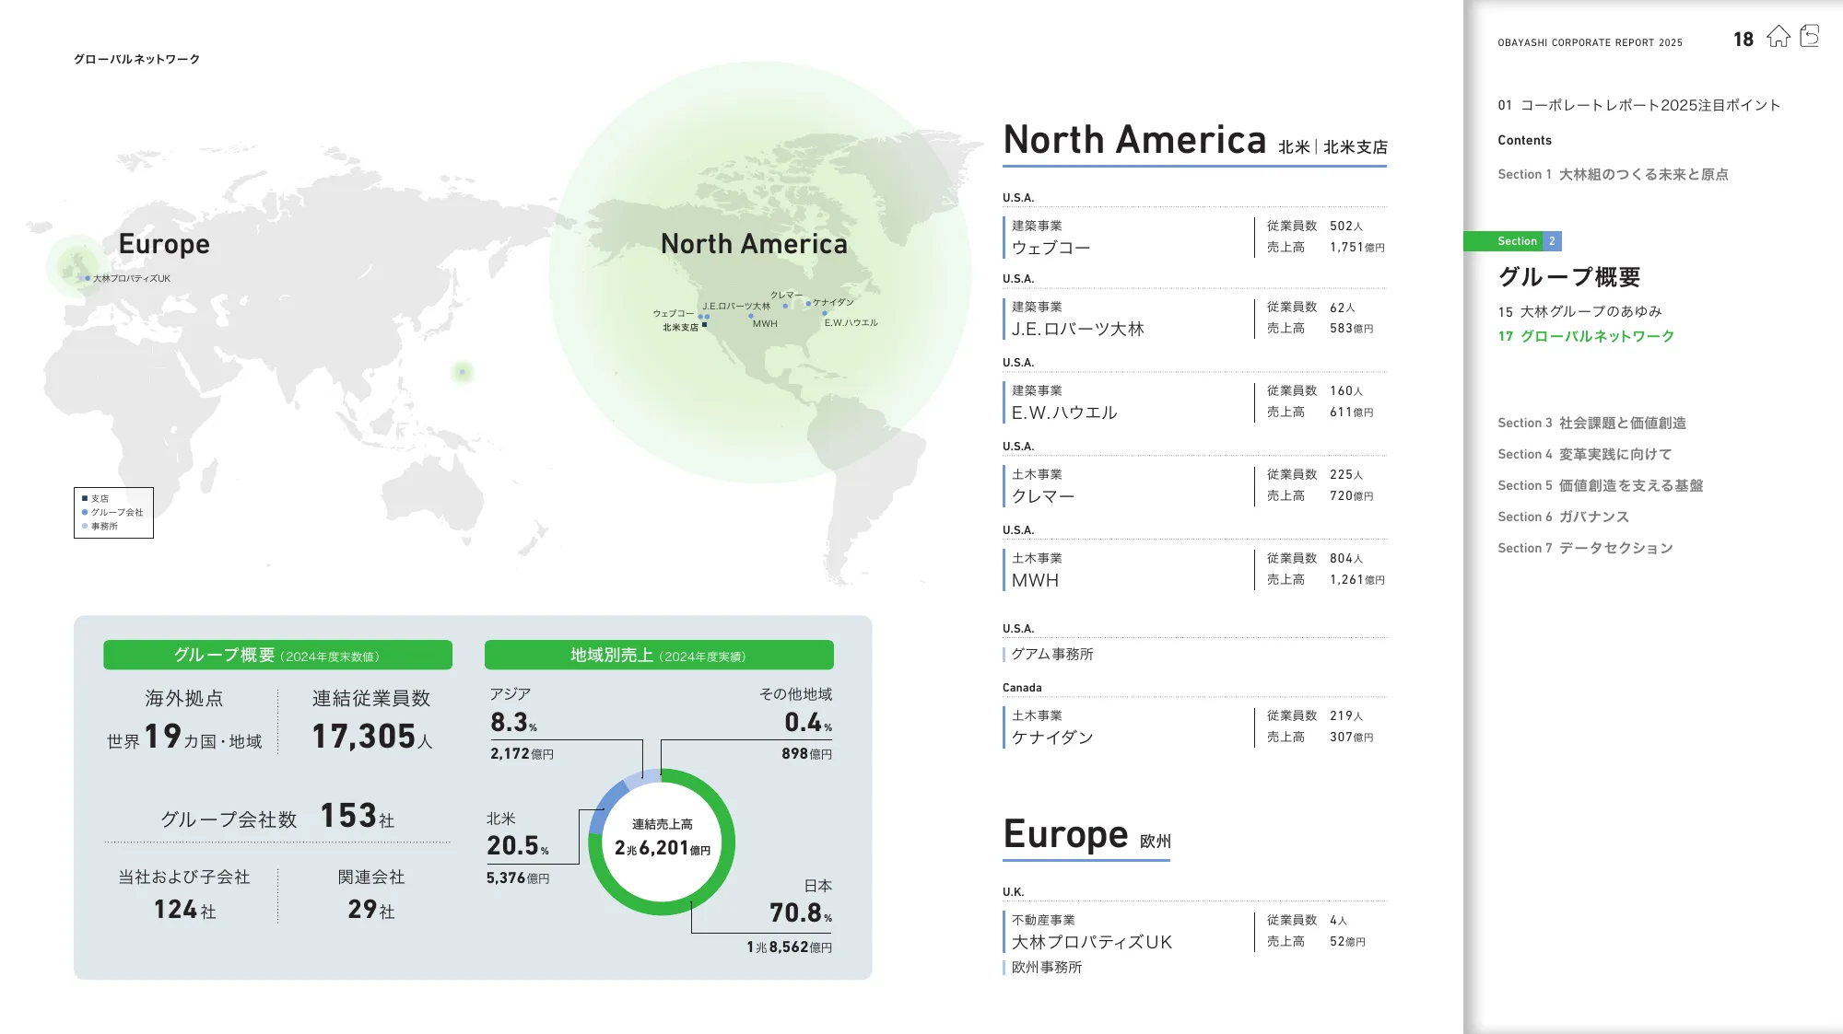Image resolution: width=1843 pixels, height=1034 pixels.
Task: Open Section 3 社会課題と価値創造
Action: [1591, 423]
